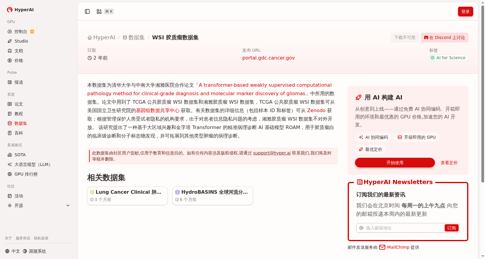Screen dimensions: 485x259
Task: Expand the 开源 chevron
Action: (x=68, y=206)
